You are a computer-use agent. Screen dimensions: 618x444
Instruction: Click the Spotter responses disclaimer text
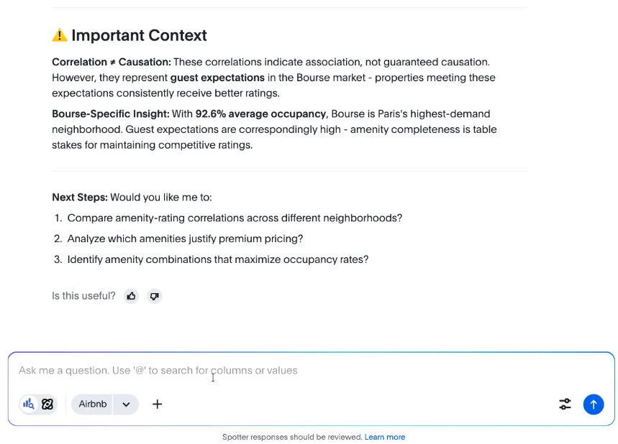[x=291, y=437]
